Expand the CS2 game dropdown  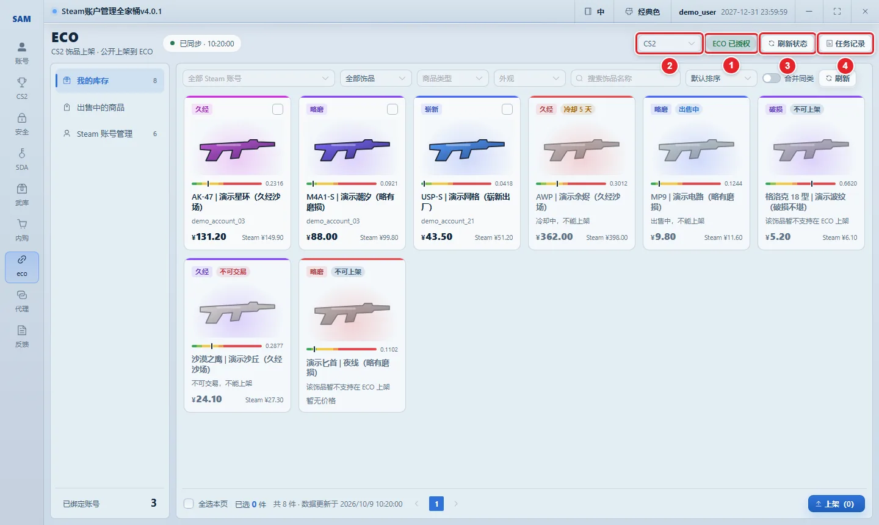click(x=669, y=44)
